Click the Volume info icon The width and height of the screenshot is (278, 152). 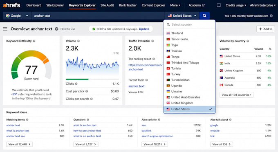pyautogui.click(x=78, y=41)
